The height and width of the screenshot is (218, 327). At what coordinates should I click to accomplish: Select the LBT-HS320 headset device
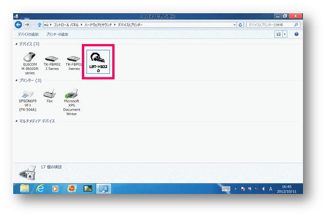pos(98,62)
